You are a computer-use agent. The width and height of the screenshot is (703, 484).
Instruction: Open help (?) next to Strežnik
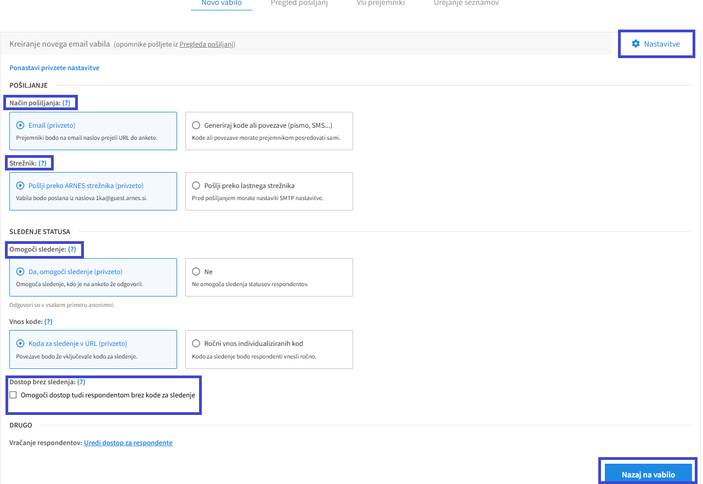43,163
